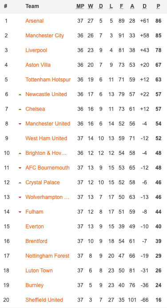Open the Manchester City team page

point(45,36)
